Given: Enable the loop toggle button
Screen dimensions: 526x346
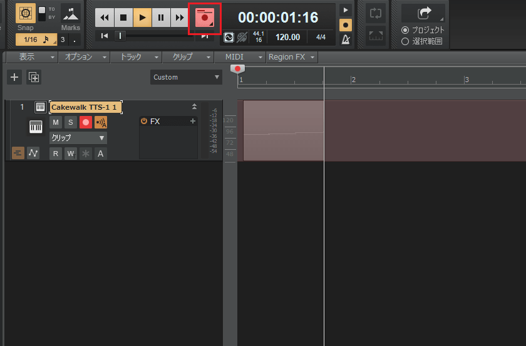Looking at the screenshot, I should click(x=376, y=13).
